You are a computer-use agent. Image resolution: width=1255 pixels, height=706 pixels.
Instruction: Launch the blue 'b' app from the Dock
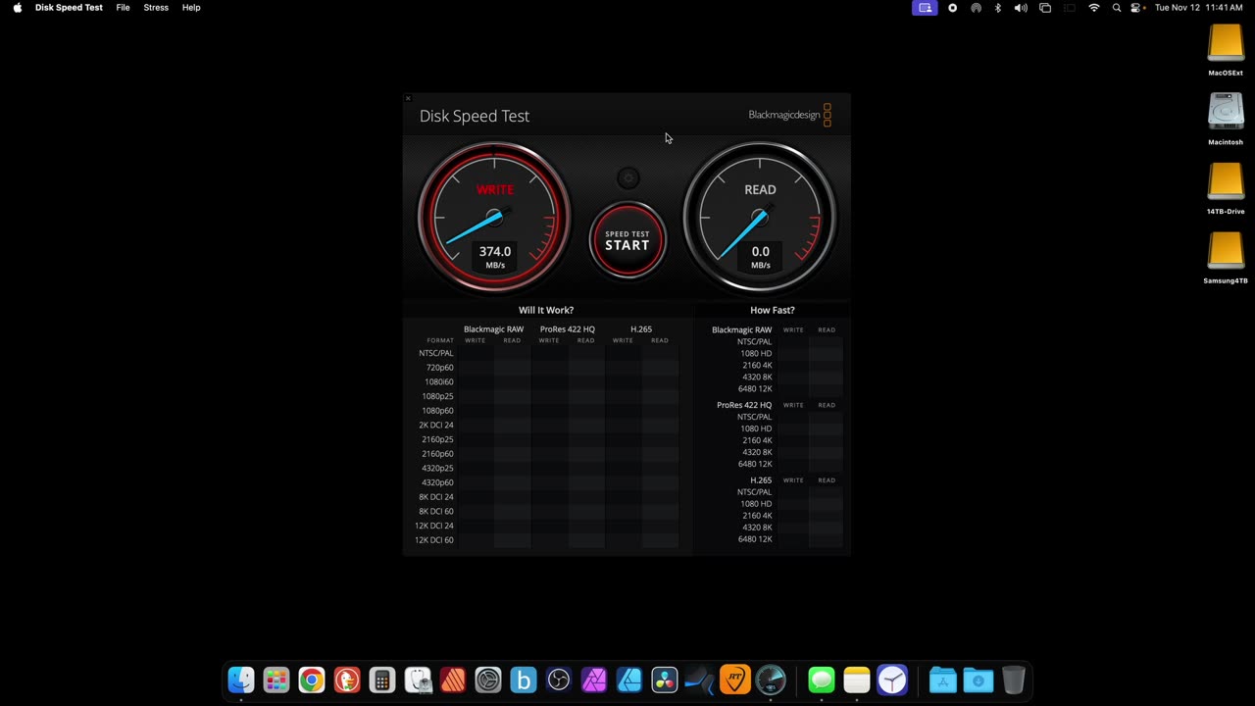tap(524, 680)
